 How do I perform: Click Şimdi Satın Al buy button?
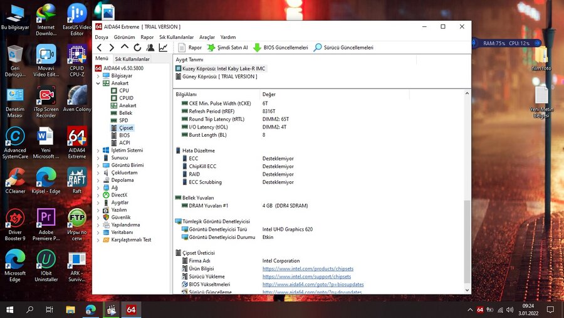click(x=227, y=48)
